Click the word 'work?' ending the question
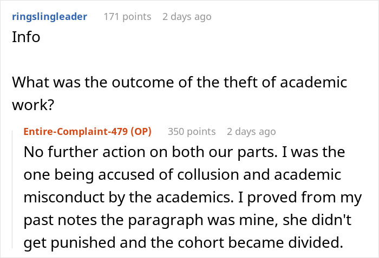Viewport: 379px width, 258px height. pyautogui.click(x=33, y=105)
